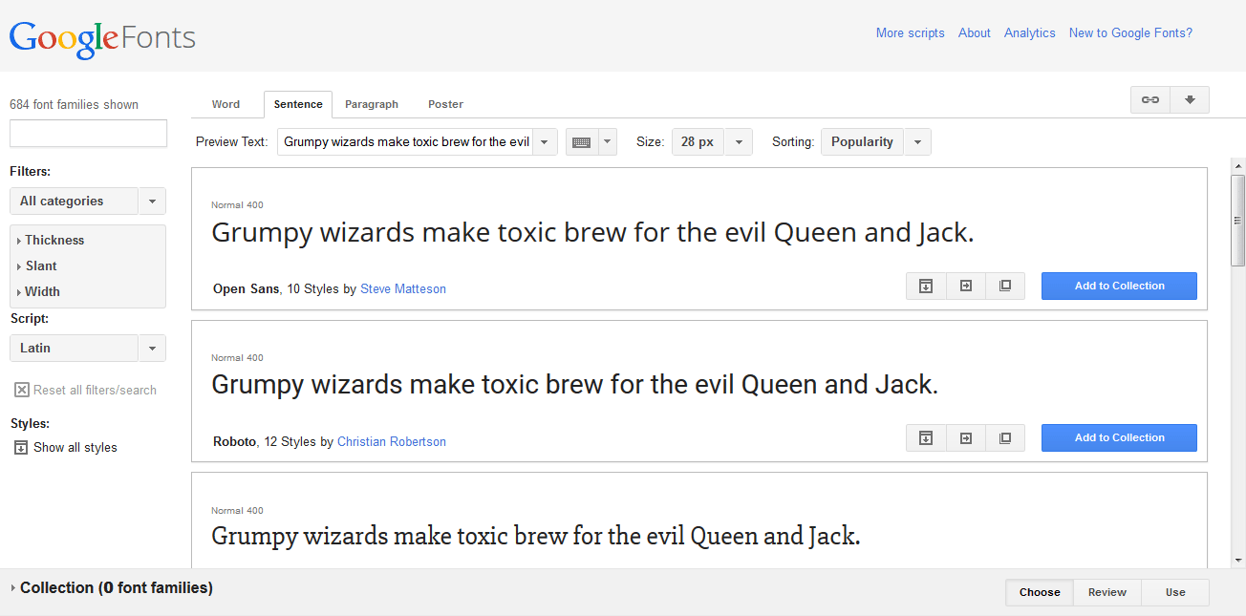The height and width of the screenshot is (616, 1246).
Task: Open Steve Matteson designer link
Action: pos(403,288)
